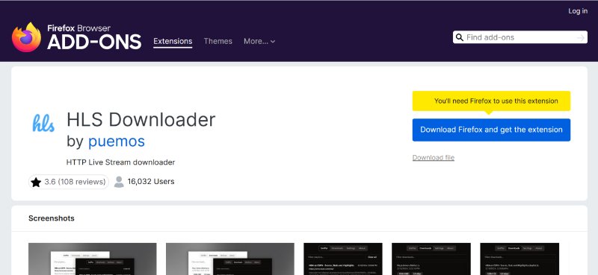Open the puemos author link
Viewport: 598px width, 275px height.
(117, 141)
